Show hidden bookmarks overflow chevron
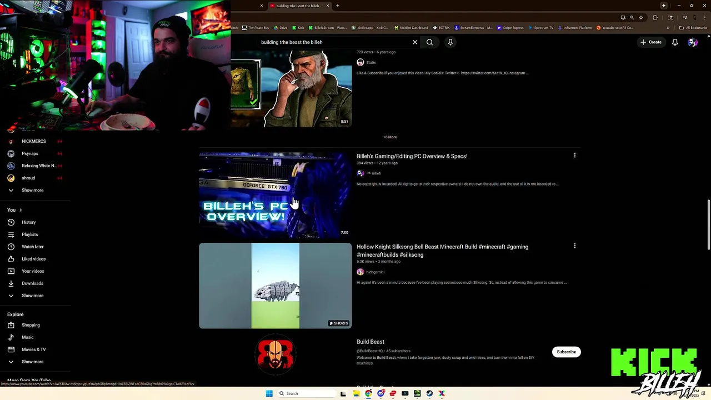This screenshot has height=400, width=711. tap(668, 28)
